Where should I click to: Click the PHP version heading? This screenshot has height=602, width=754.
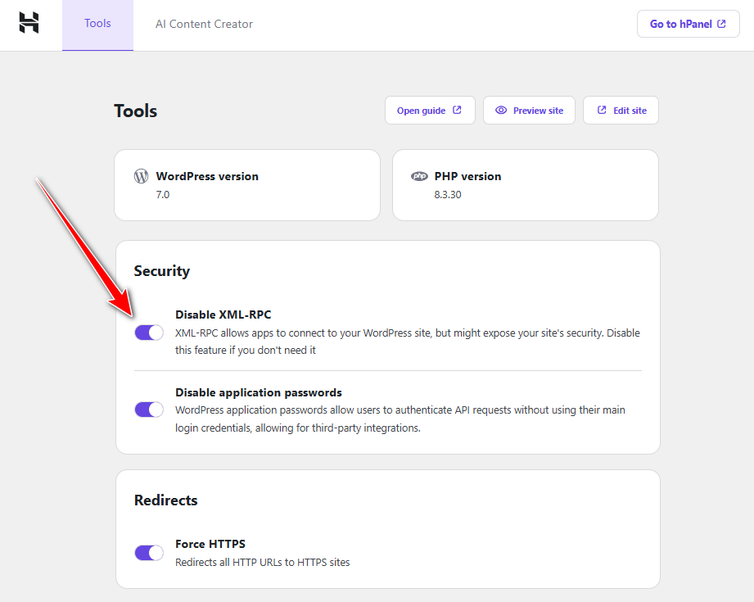click(x=467, y=176)
